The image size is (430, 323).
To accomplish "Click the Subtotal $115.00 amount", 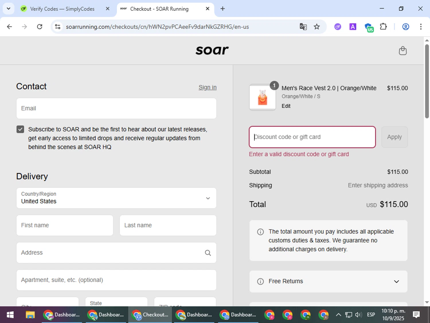I will pos(398,172).
